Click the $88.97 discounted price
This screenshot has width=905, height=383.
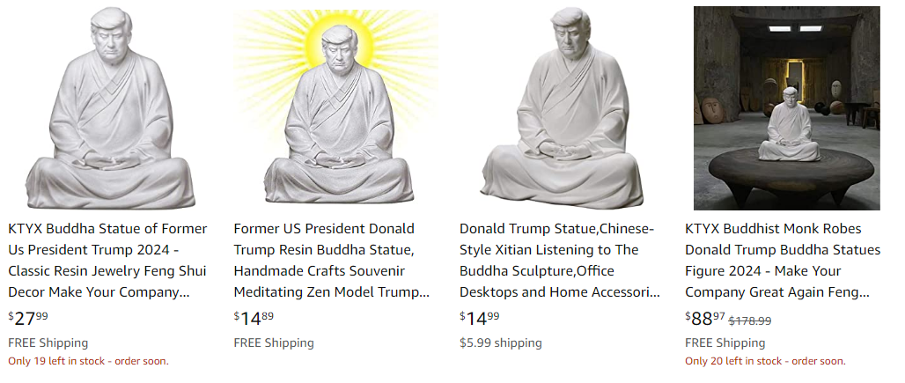click(705, 318)
